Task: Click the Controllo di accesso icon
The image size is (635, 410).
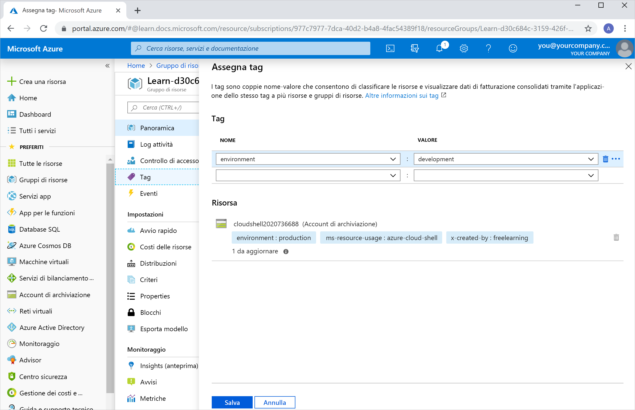Action: click(131, 161)
